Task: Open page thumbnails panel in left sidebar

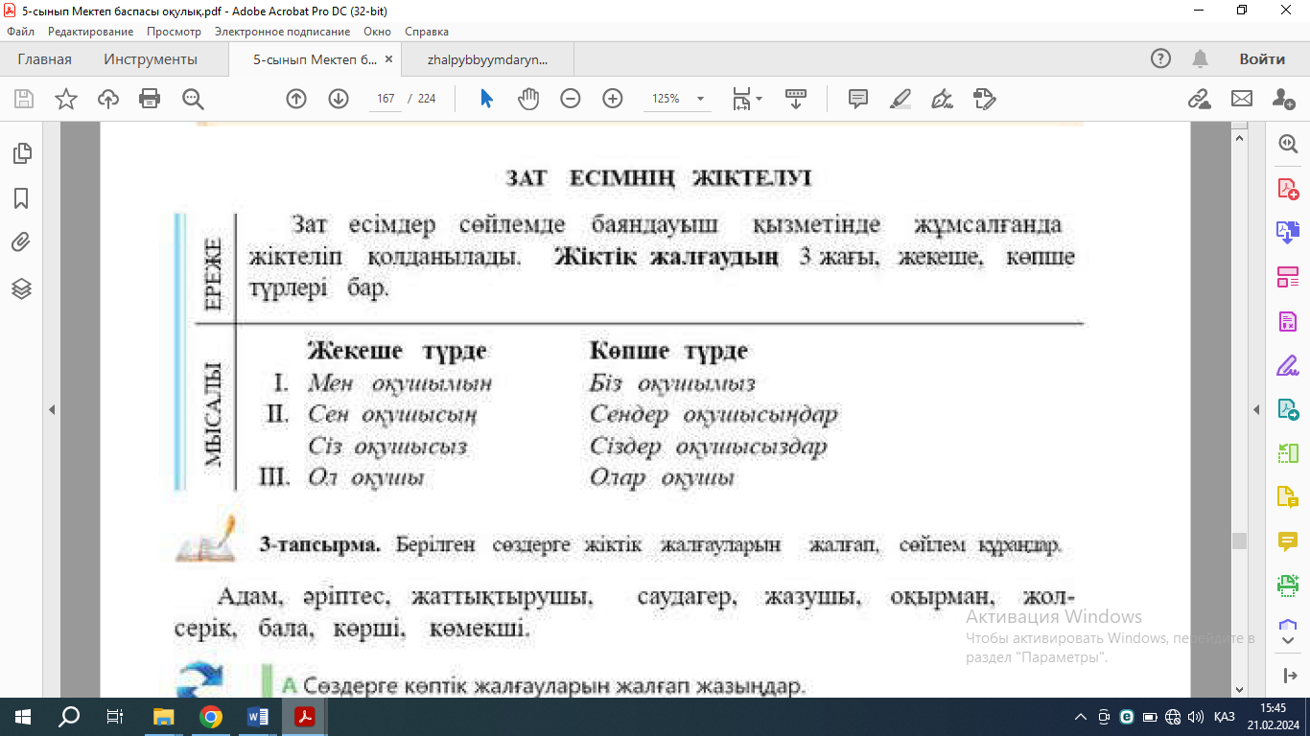Action: pyautogui.click(x=21, y=152)
